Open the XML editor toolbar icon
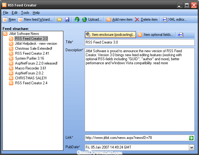This screenshot has height=155, width=199. [x=165, y=19]
